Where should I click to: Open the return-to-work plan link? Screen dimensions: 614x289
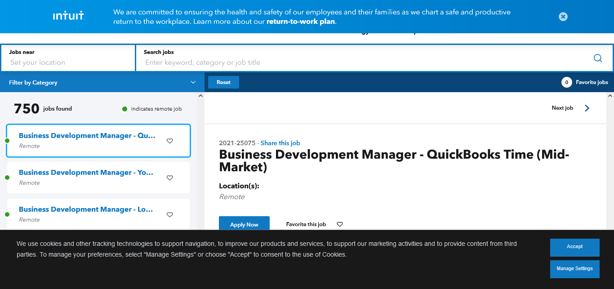pyautogui.click(x=300, y=21)
